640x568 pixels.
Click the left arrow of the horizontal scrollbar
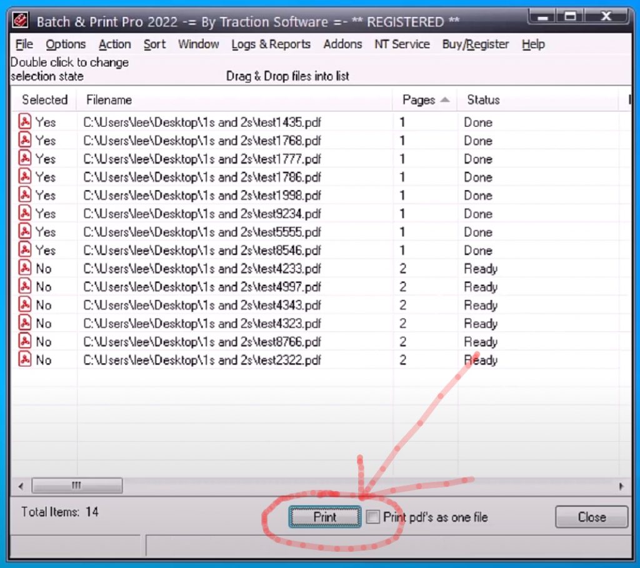[20, 486]
